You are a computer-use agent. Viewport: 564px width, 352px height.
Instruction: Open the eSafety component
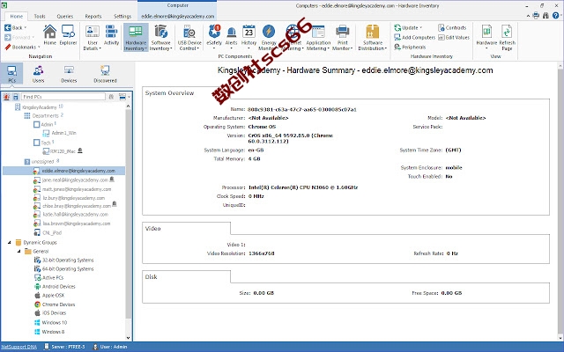click(214, 37)
